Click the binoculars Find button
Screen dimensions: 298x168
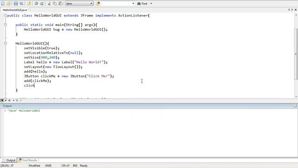pyautogui.click(x=142, y=3)
